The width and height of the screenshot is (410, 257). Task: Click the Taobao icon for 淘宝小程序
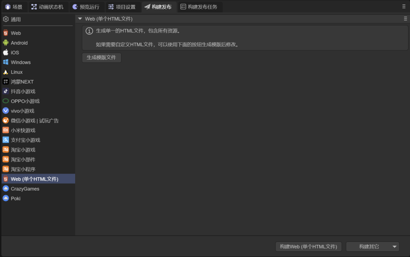point(5,169)
